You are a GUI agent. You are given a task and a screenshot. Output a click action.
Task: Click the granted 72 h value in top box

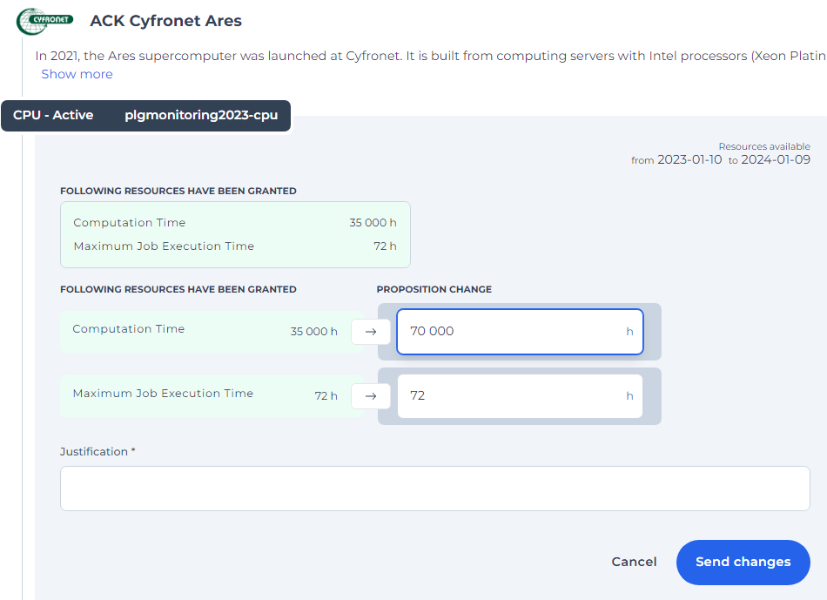click(385, 246)
